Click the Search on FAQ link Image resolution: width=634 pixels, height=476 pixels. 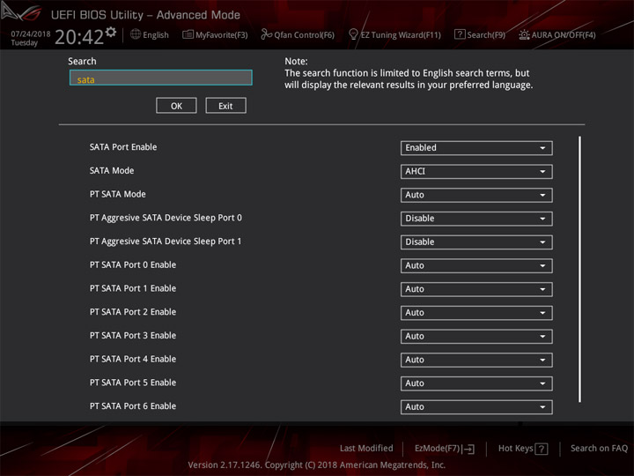pyautogui.click(x=599, y=448)
